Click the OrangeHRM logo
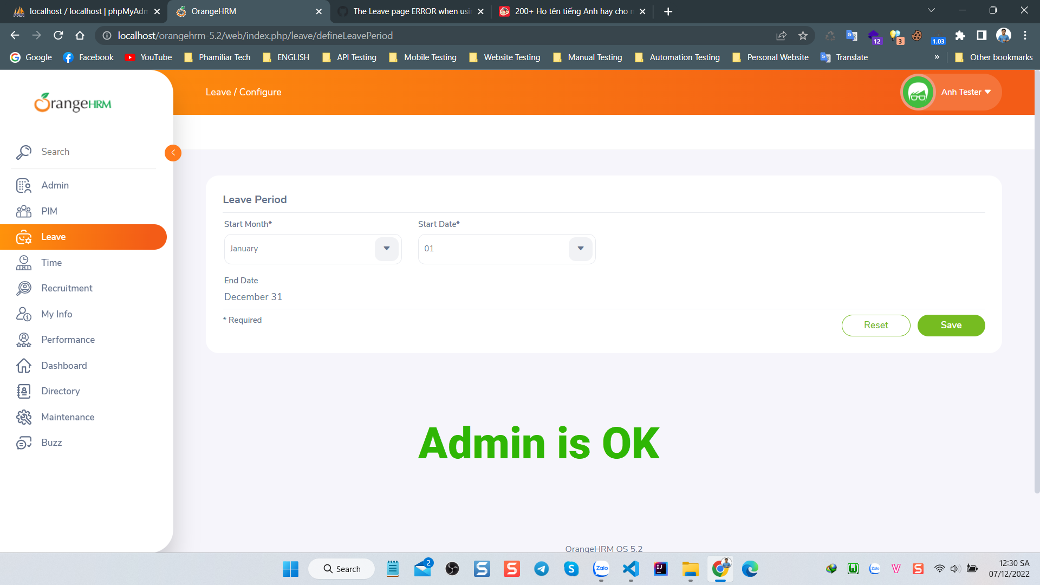This screenshot has height=585, width=1040. [73, 103]
